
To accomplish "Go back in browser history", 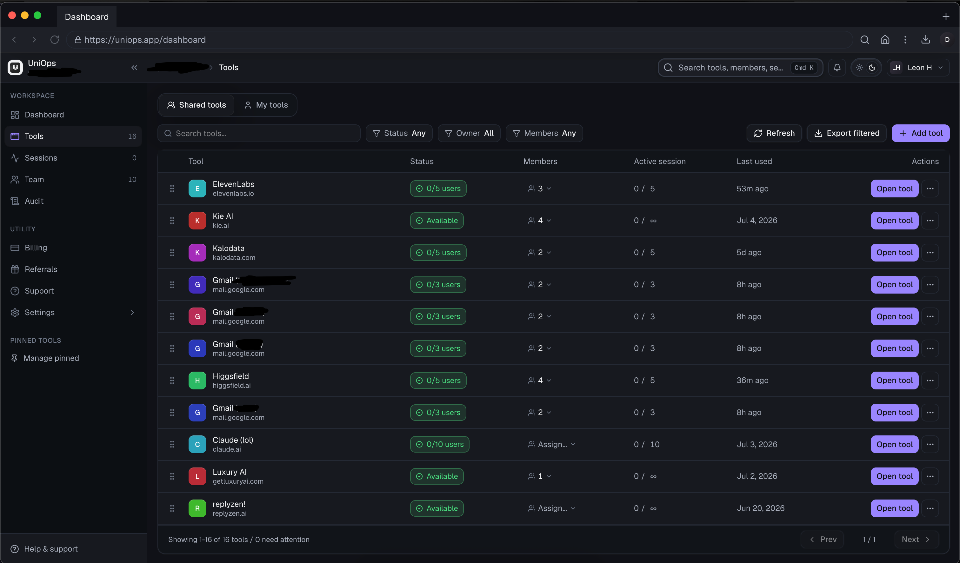I will pyautogui.click(x=14, y=40).
